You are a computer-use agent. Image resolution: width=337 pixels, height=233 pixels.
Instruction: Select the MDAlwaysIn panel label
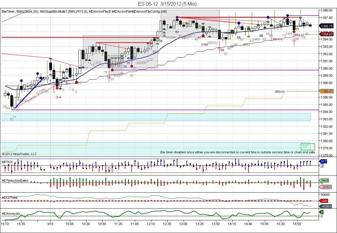click(11, 214)
